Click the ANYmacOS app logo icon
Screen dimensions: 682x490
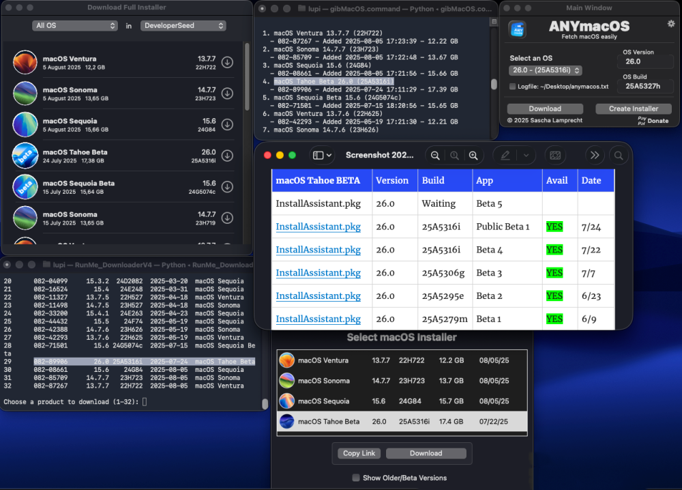pyautogui.click(x=517, y=29)
